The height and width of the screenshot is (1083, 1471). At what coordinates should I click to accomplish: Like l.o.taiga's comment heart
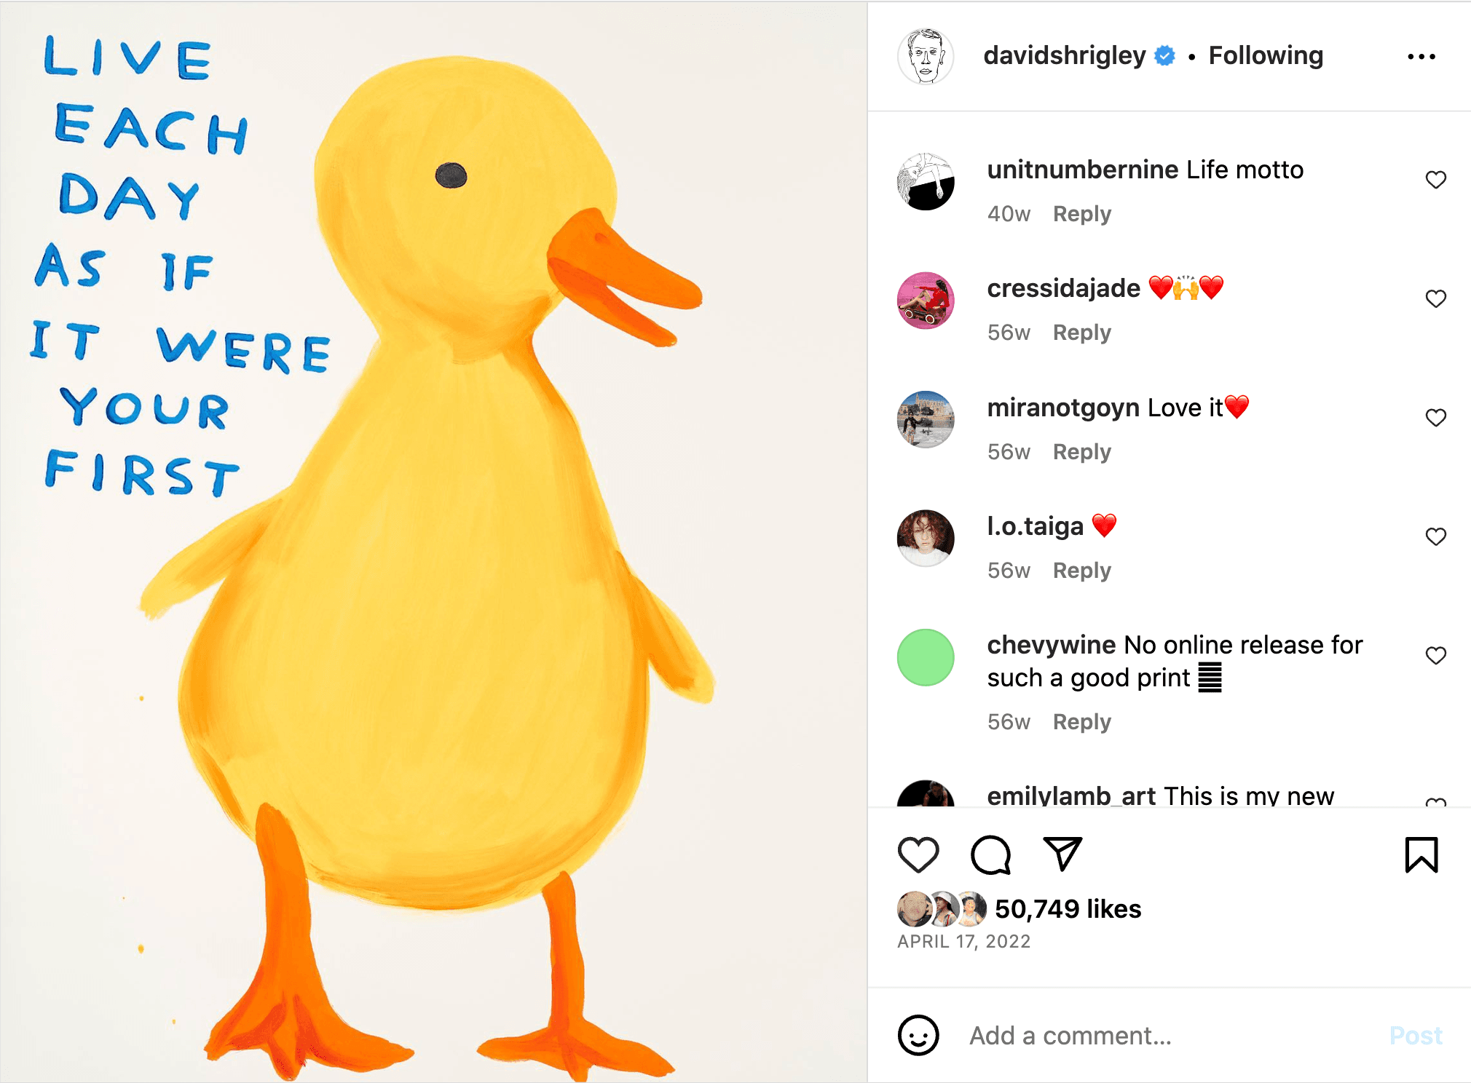[x=1435, y=536]
